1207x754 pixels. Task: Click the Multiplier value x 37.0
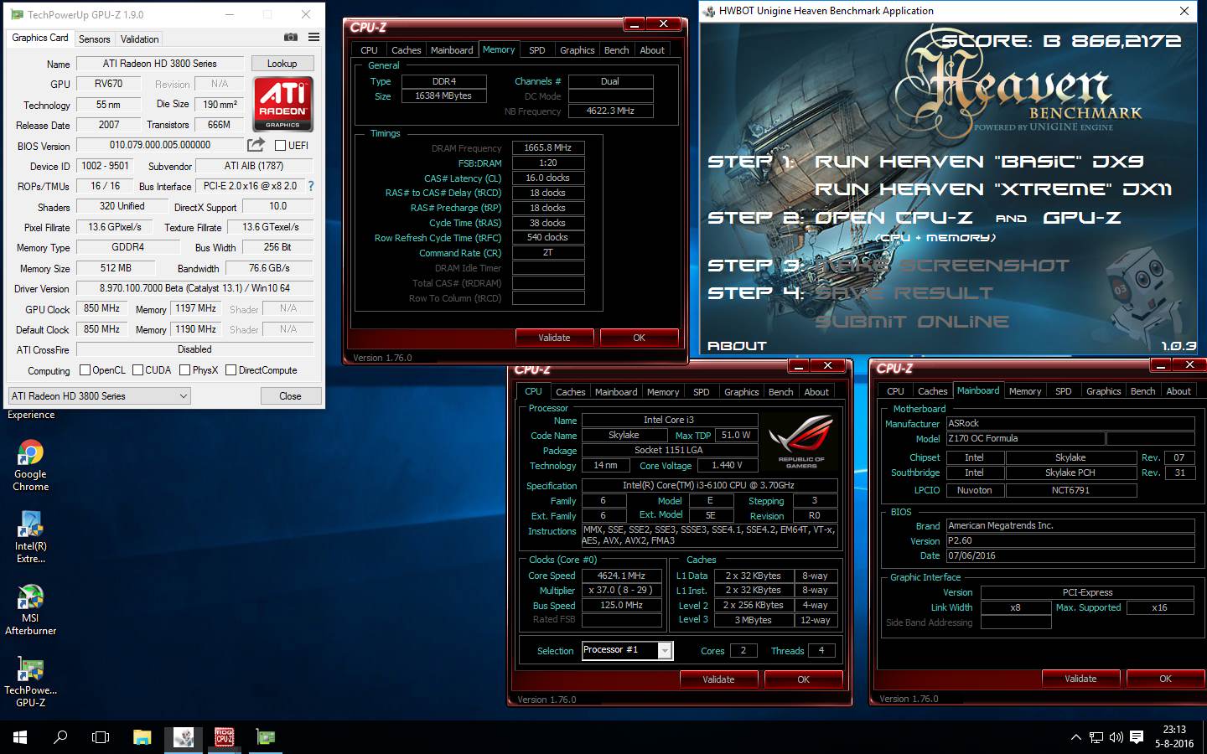(x=621, y=590)
